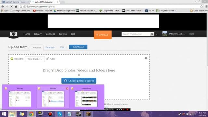Select URL upload tab
The image size is (208, 117).
point(62,47)
